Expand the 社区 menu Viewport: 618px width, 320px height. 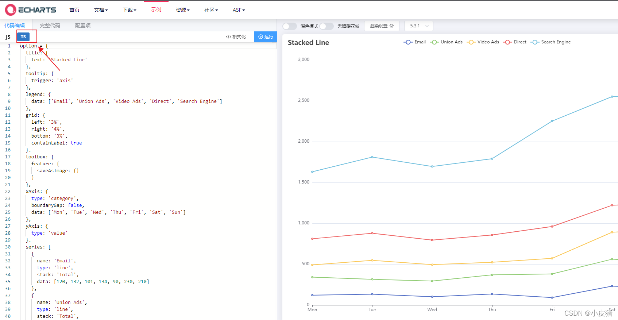[211, 10]
